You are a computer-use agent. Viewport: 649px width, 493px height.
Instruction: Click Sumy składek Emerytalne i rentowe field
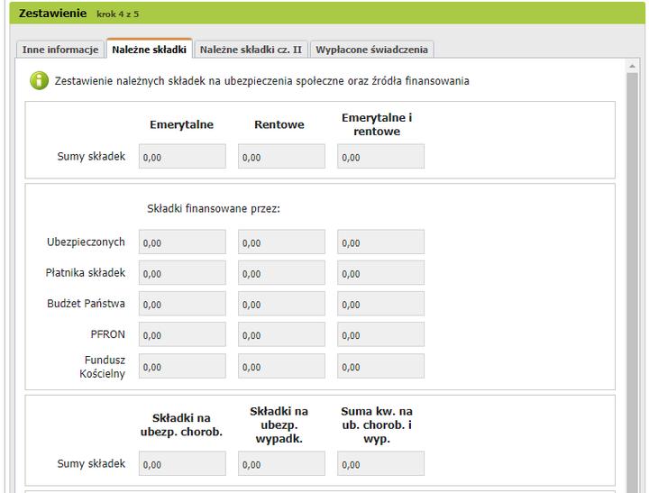point(380,157)
